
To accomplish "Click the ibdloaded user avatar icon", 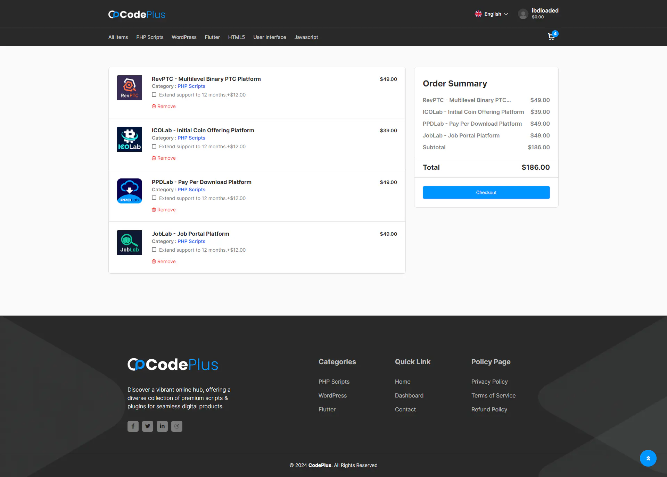I will [523, 14].
